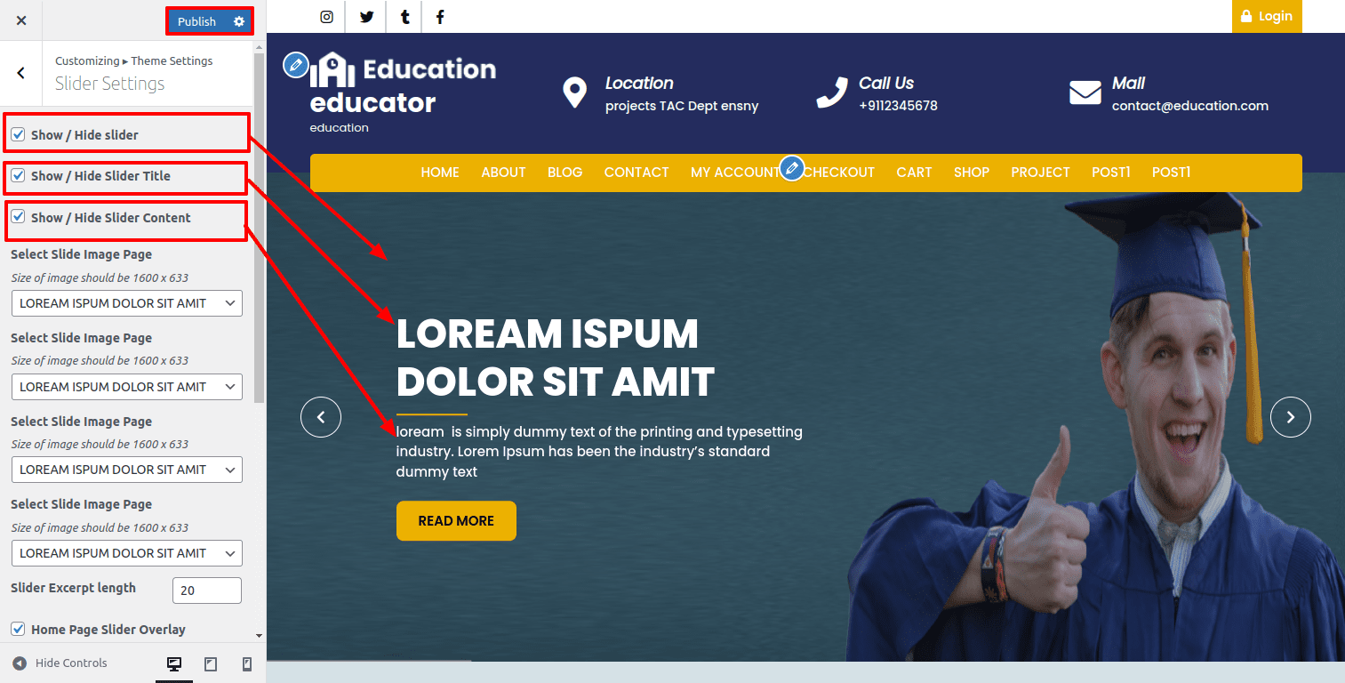The height and width of the screenshot is (683, 1345).
Task: Open the Tumblr social icon
Action: (405, 17)
